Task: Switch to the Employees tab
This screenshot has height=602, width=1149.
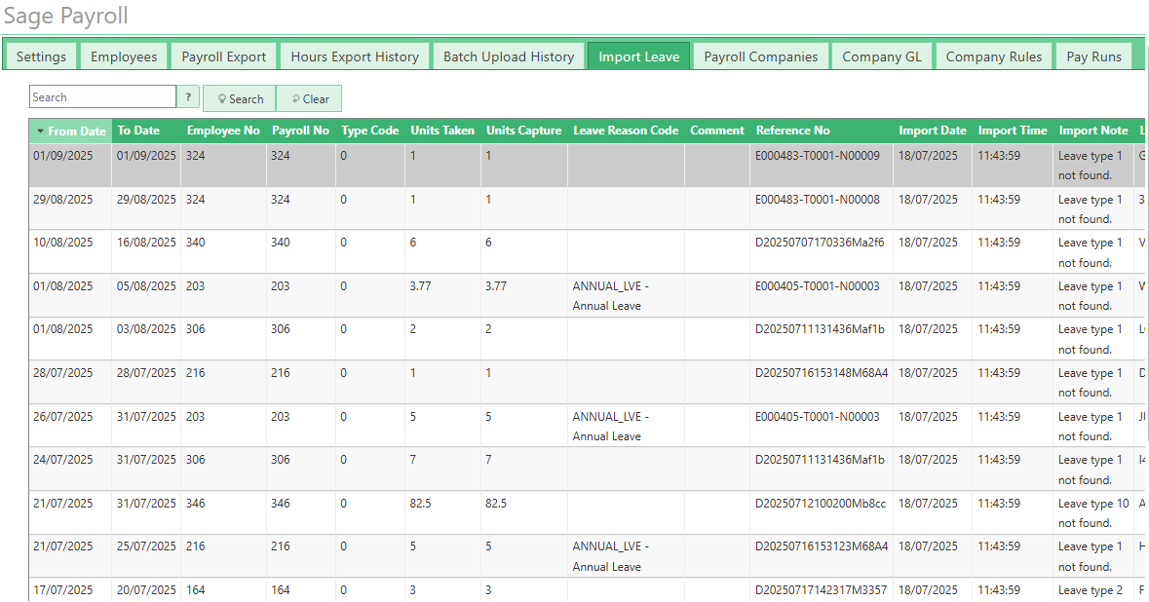Action: pos(124,56)
